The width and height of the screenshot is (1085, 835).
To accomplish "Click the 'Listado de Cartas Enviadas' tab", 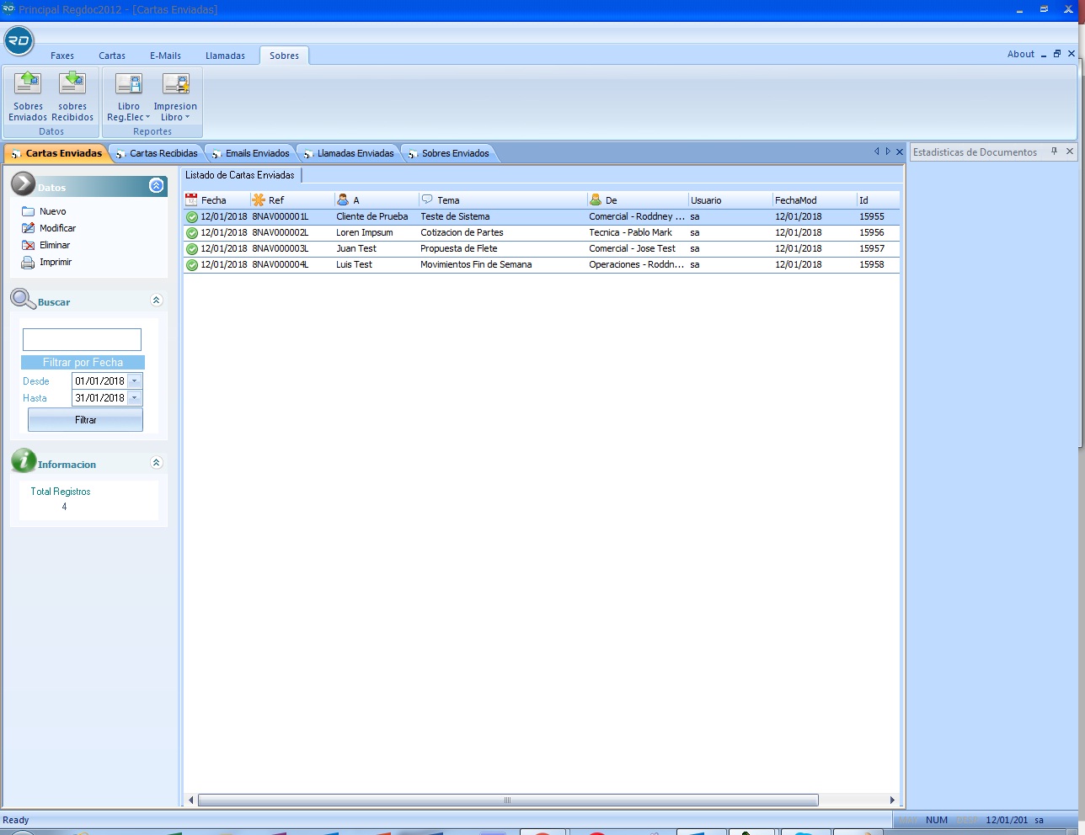I will click(240, 175).
